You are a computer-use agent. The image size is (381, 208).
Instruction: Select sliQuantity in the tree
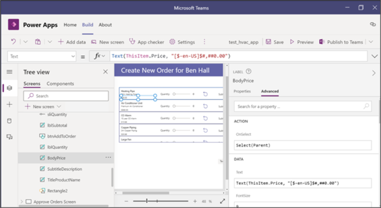57,114
